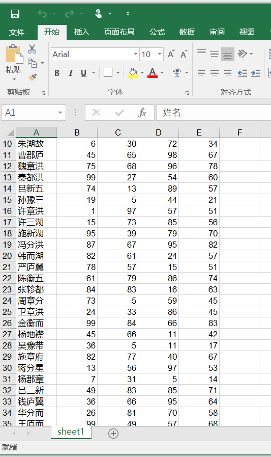Click the Increase Font Size icon
Viewport: 271px width, 457px height.
tap(171, 54)
